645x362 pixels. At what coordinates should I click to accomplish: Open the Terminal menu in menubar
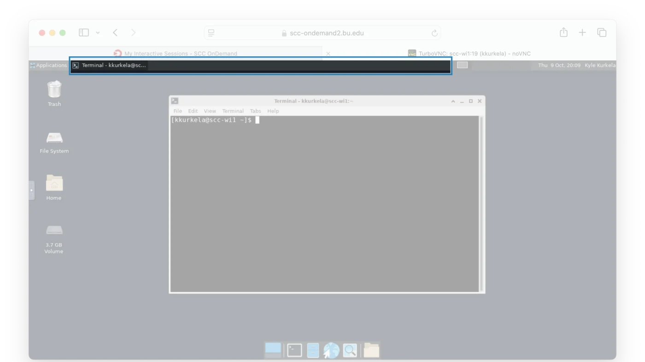(233, 111)
